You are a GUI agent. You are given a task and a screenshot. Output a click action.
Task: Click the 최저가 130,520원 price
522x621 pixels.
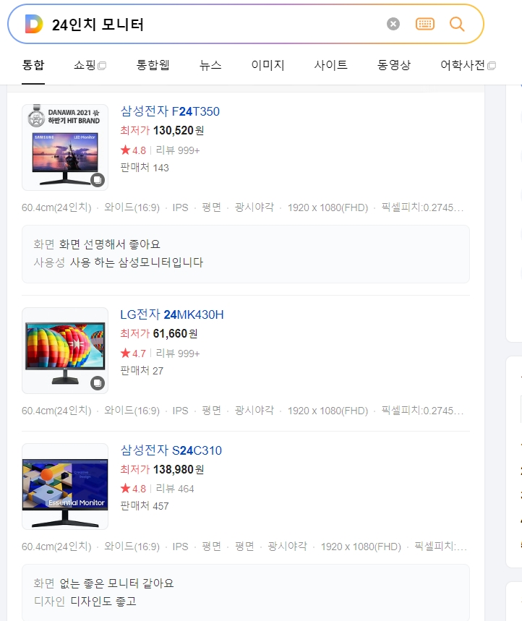162,130
